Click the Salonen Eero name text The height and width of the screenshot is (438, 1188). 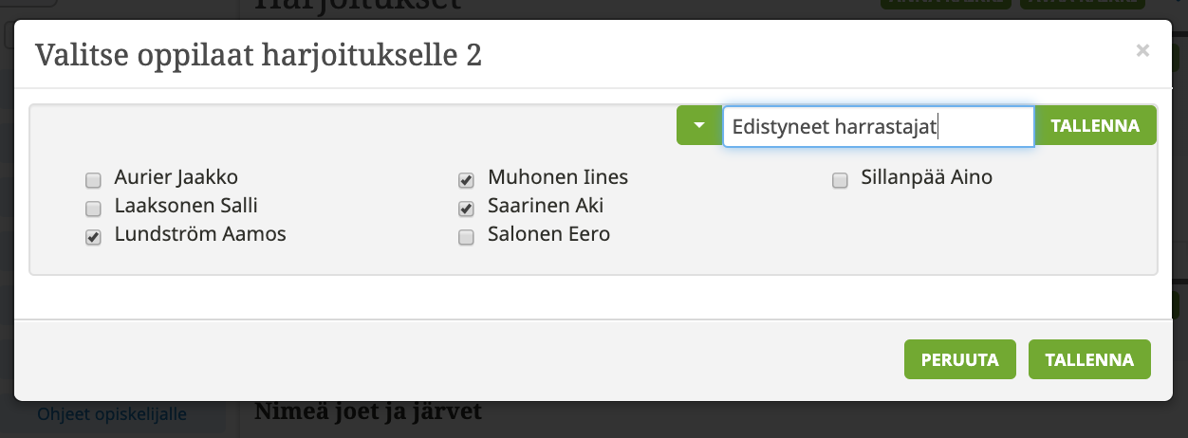(548, 234)
